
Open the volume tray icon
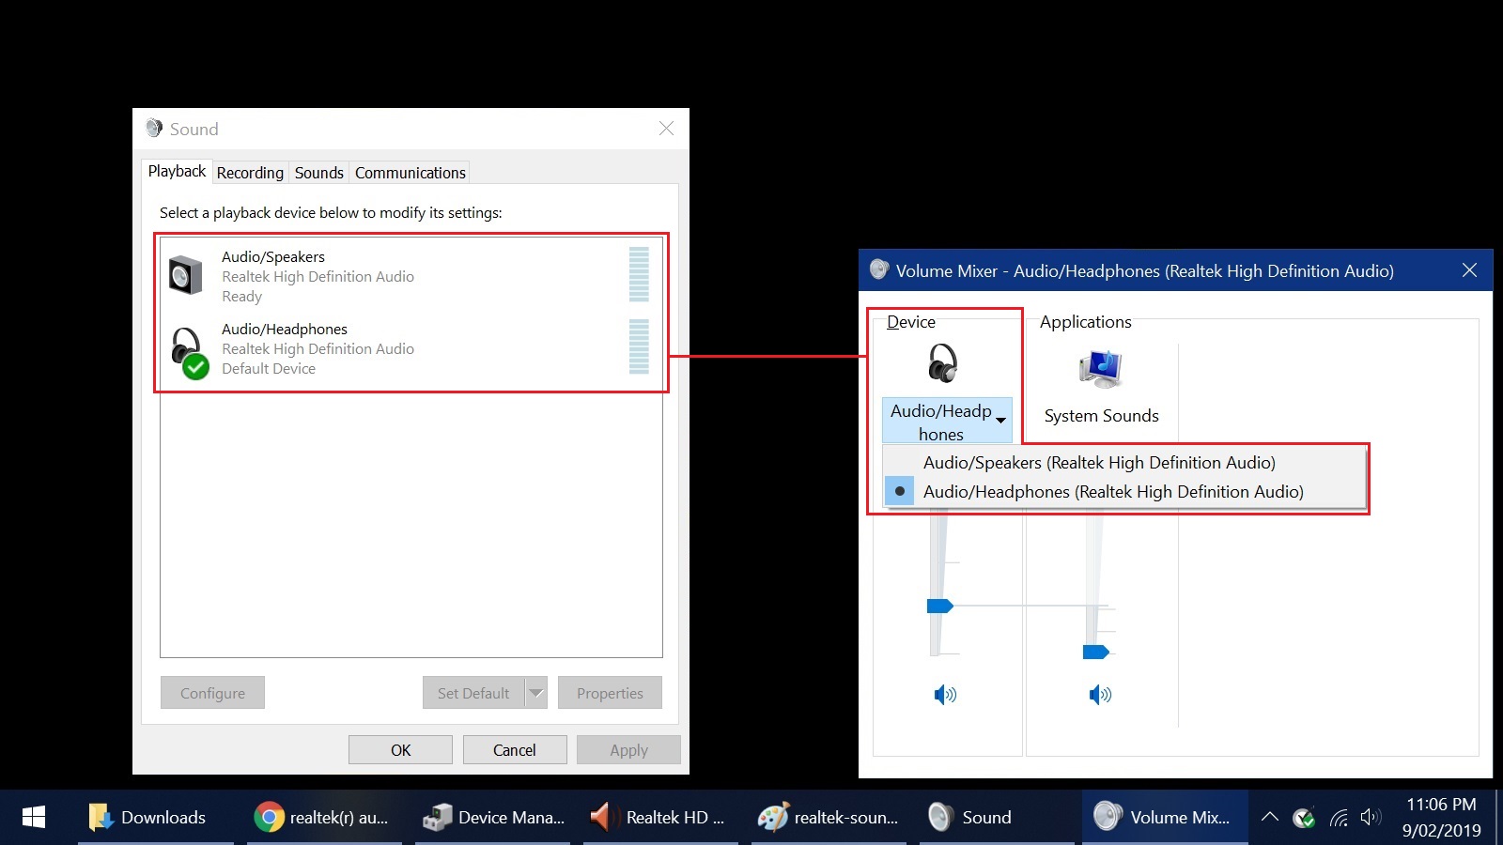coord(1371,818)
